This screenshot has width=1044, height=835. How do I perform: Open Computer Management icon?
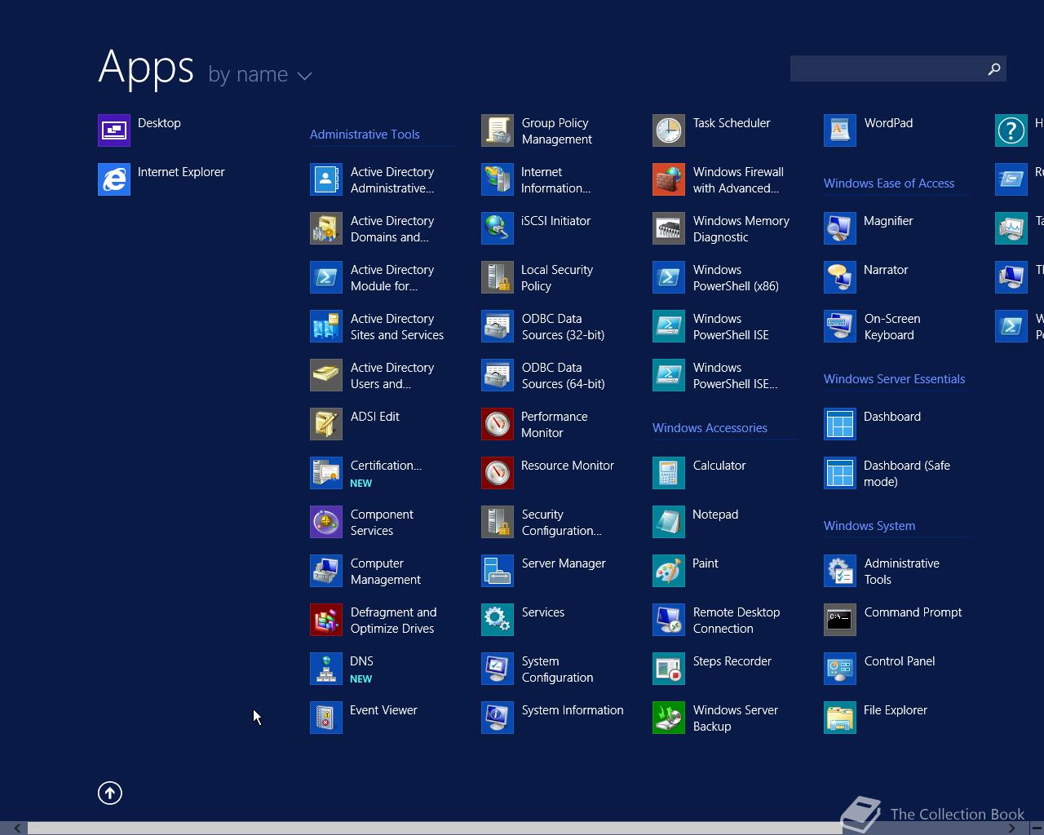coord(326,571)
